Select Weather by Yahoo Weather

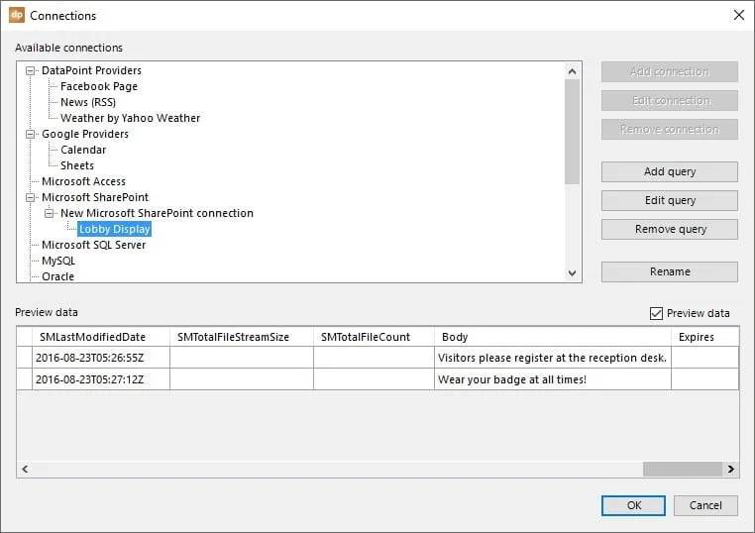click(x=130, y=118)
